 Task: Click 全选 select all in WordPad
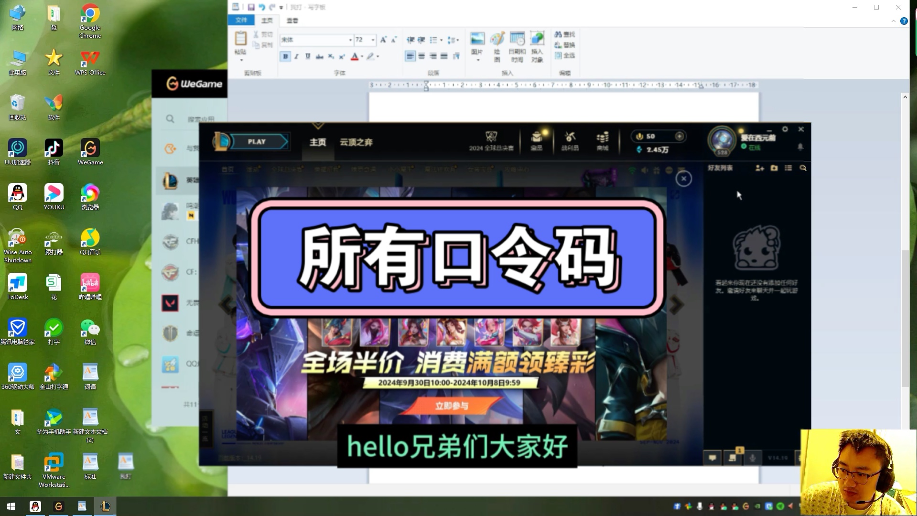coord(564,55)
